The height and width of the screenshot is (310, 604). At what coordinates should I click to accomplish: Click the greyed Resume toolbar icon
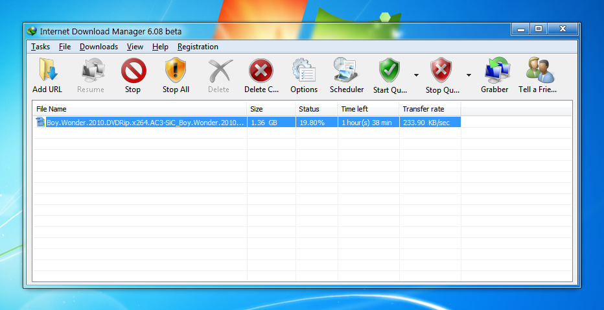pos(93,70)
